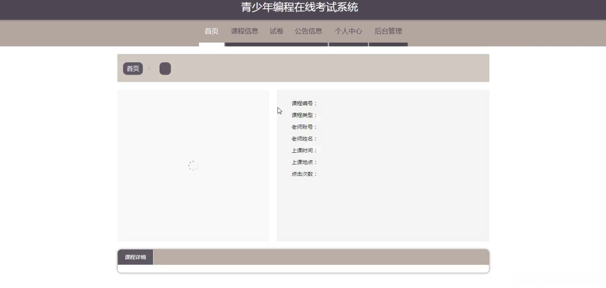Click the 课程类型 label

coord(304,115)
